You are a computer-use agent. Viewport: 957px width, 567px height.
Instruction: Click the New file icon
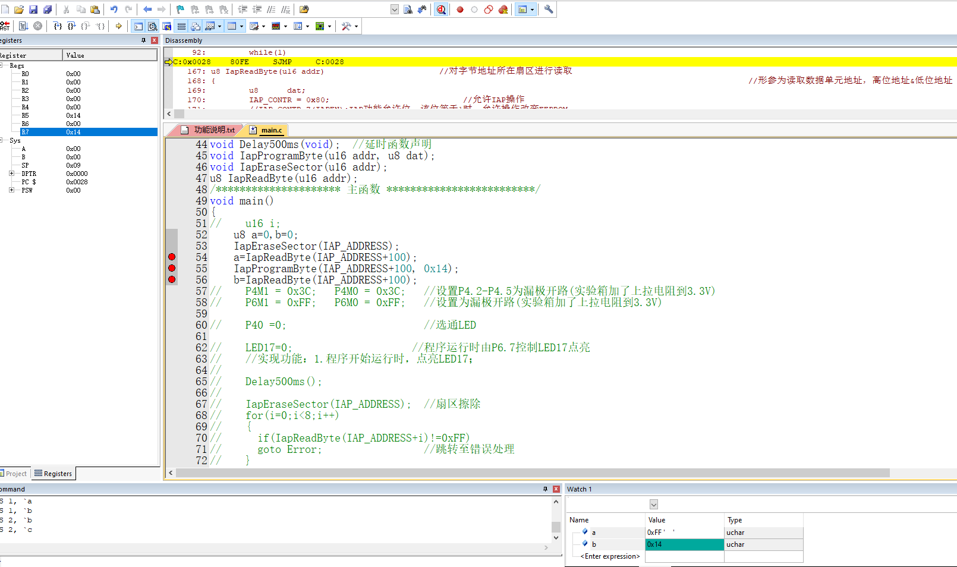click(5, 10)
